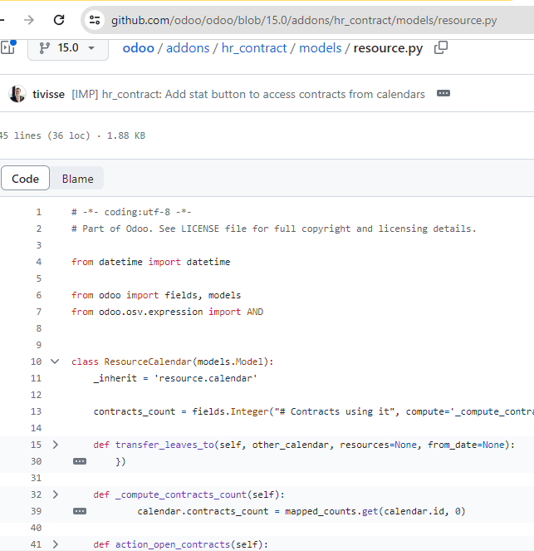Open the 15.0 branch selector dropdown

pos(68,48)
